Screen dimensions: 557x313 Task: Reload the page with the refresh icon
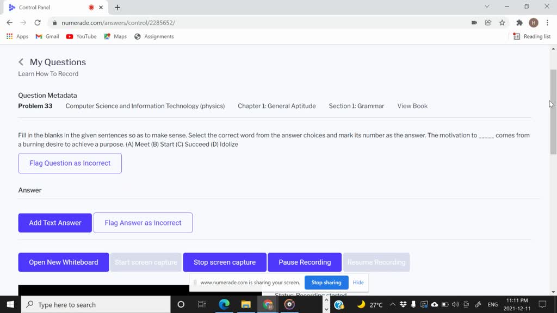pos(38,23)
